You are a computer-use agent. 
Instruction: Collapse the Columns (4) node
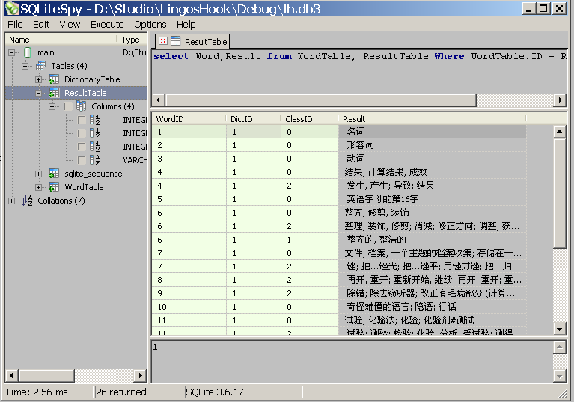coord(52,106)
